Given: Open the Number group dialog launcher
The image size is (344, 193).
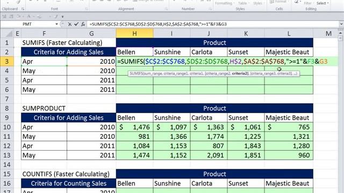Looking at the screenshot, I should pyautogui.click(x=210, y=9).
